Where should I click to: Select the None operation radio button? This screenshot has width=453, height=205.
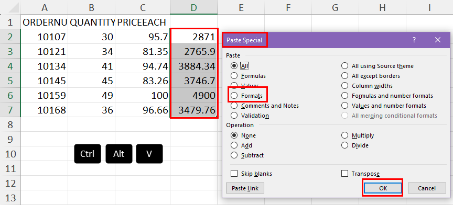[x=234, y=135]
